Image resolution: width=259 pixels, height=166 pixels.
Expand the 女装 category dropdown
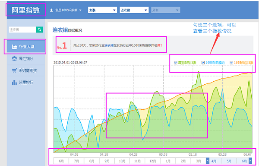103,10
